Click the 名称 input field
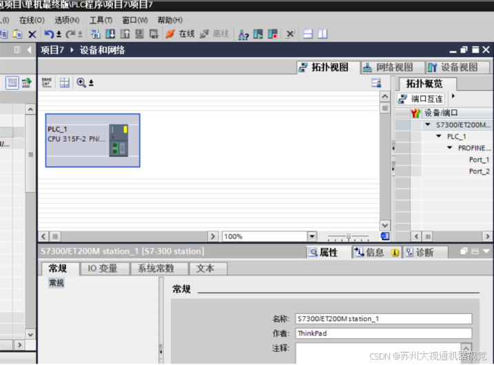The image size is (494, 365). coord(383,319)
